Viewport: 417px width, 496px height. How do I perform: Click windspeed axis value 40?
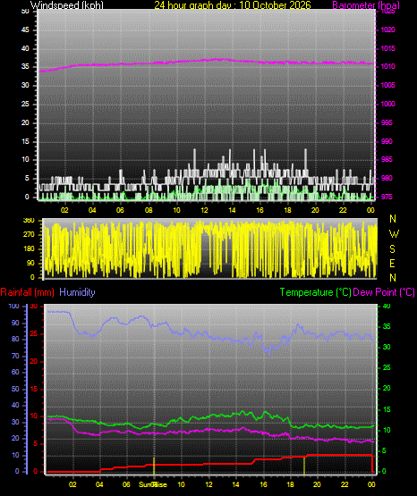25,48
